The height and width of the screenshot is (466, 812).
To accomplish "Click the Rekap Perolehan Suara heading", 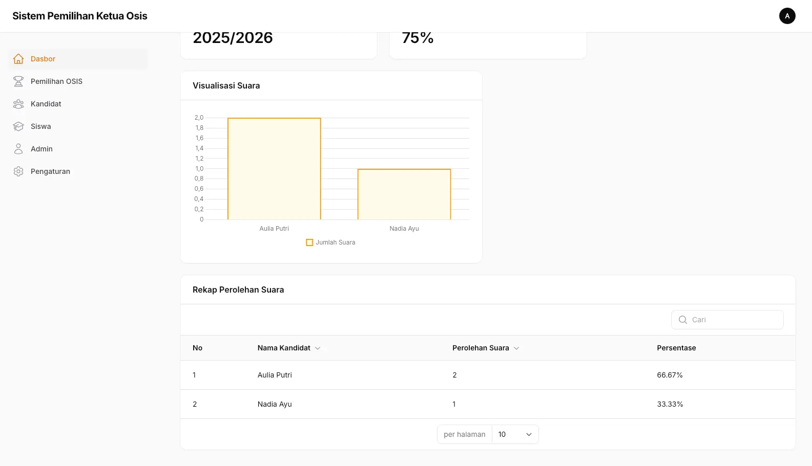I will [238, 290].
